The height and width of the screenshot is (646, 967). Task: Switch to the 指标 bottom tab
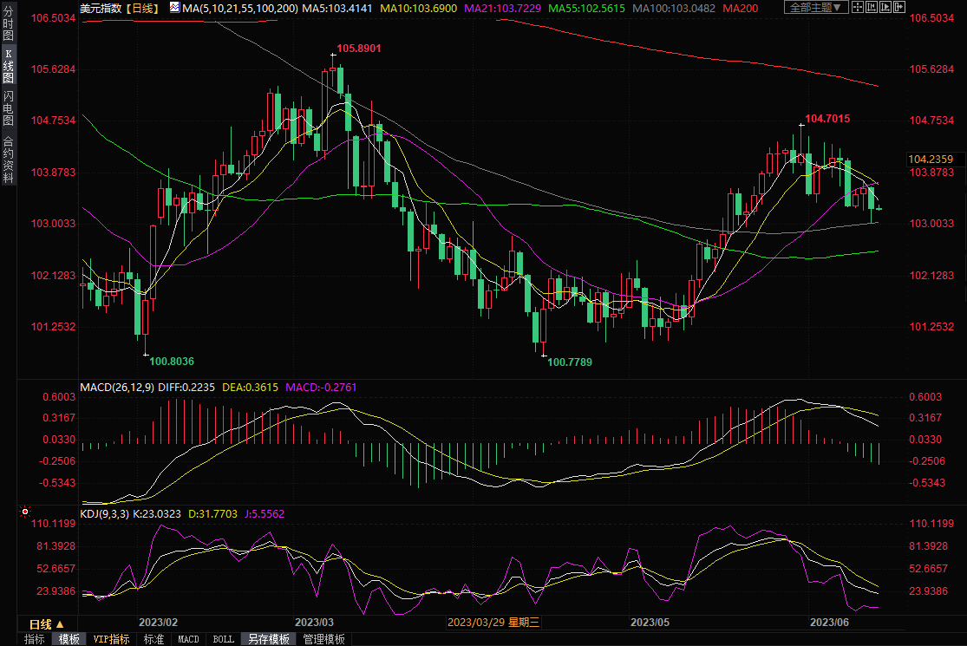coord(35,639)
